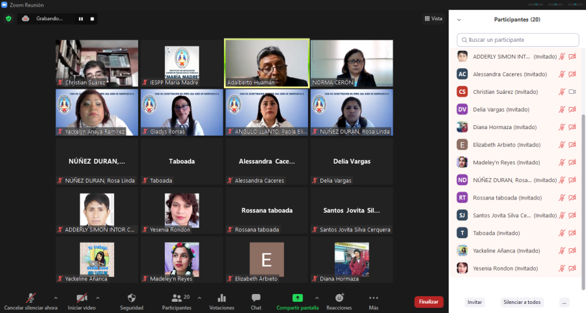Open the Seguridad shield icon

[132, 298]
